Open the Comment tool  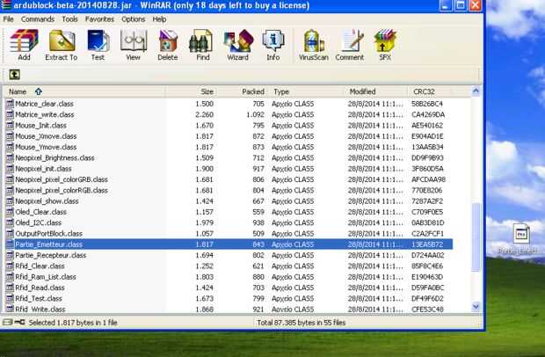click(x=350, y=45)
